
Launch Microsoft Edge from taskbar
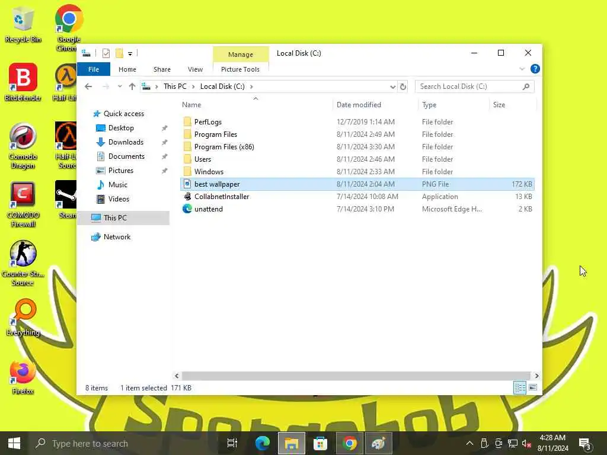click(262, 443)
